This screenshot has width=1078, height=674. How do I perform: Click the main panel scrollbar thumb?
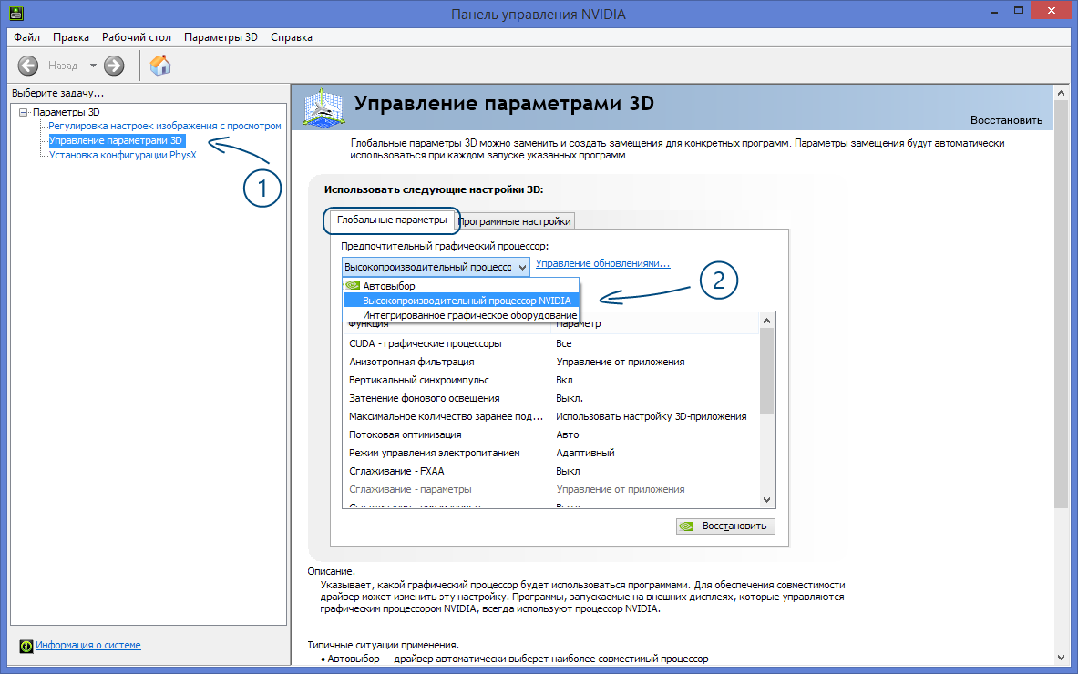(x=1060, y=303)
